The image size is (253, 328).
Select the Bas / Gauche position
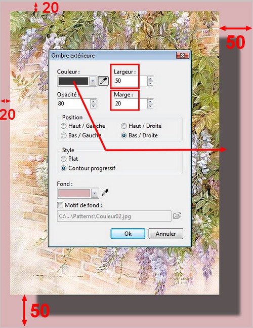click(63, 135)
